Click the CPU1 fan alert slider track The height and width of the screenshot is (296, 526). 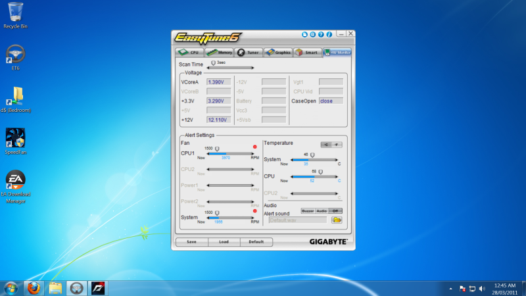pyautogui.click(x=230, y=154)
